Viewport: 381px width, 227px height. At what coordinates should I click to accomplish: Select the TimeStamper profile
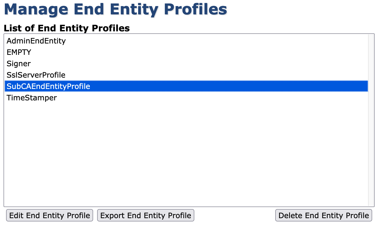coord(32,98)
